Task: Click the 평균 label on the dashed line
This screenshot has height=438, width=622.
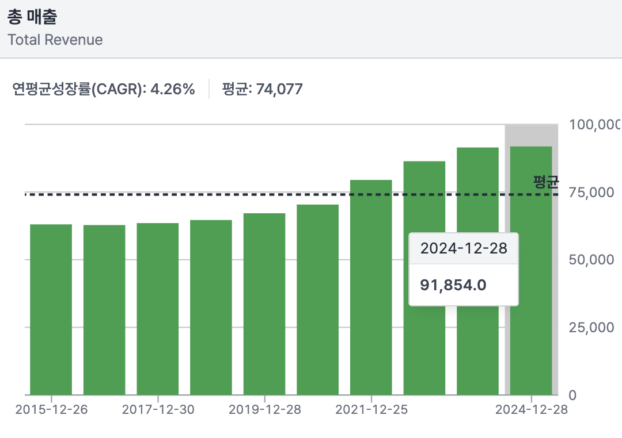Action: 545,182
